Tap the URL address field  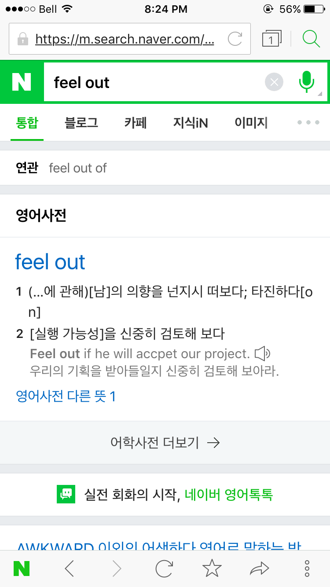pyautogui.click(x=125, y=39)
